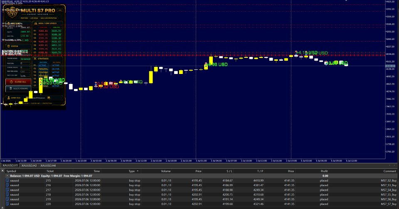
Task: Sort orders by the Volume column header
Action: [x=166, y=171]
